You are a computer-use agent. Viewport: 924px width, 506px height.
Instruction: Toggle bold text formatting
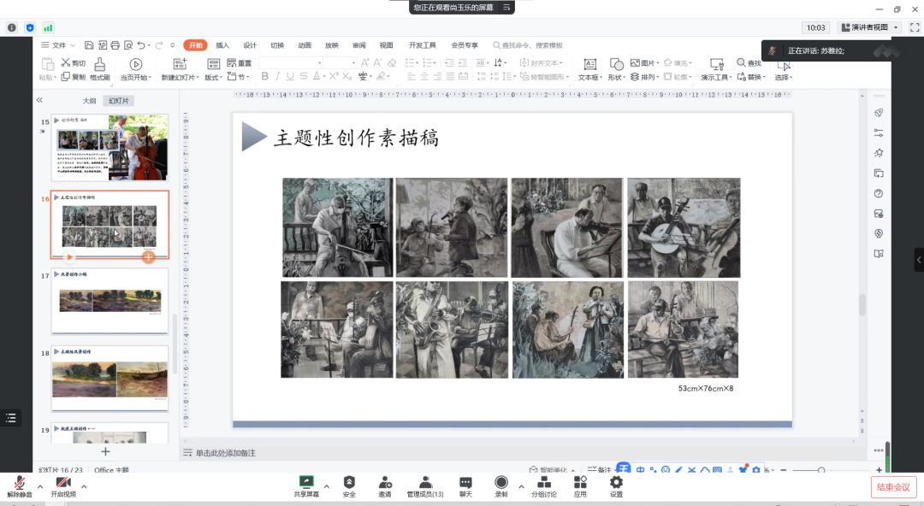[264, 77]
